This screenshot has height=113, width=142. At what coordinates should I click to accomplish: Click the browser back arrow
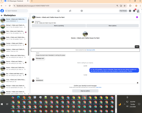click(x=2, y=6)
